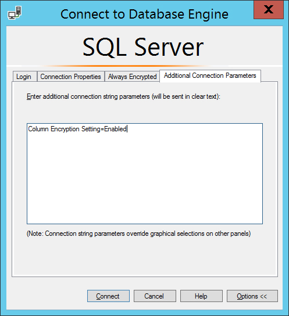Viewport: 289px width, 316px height.
Task: Click the 'Column Encryption Setting=Enabled' text
Action: click(x=77, y=129)
